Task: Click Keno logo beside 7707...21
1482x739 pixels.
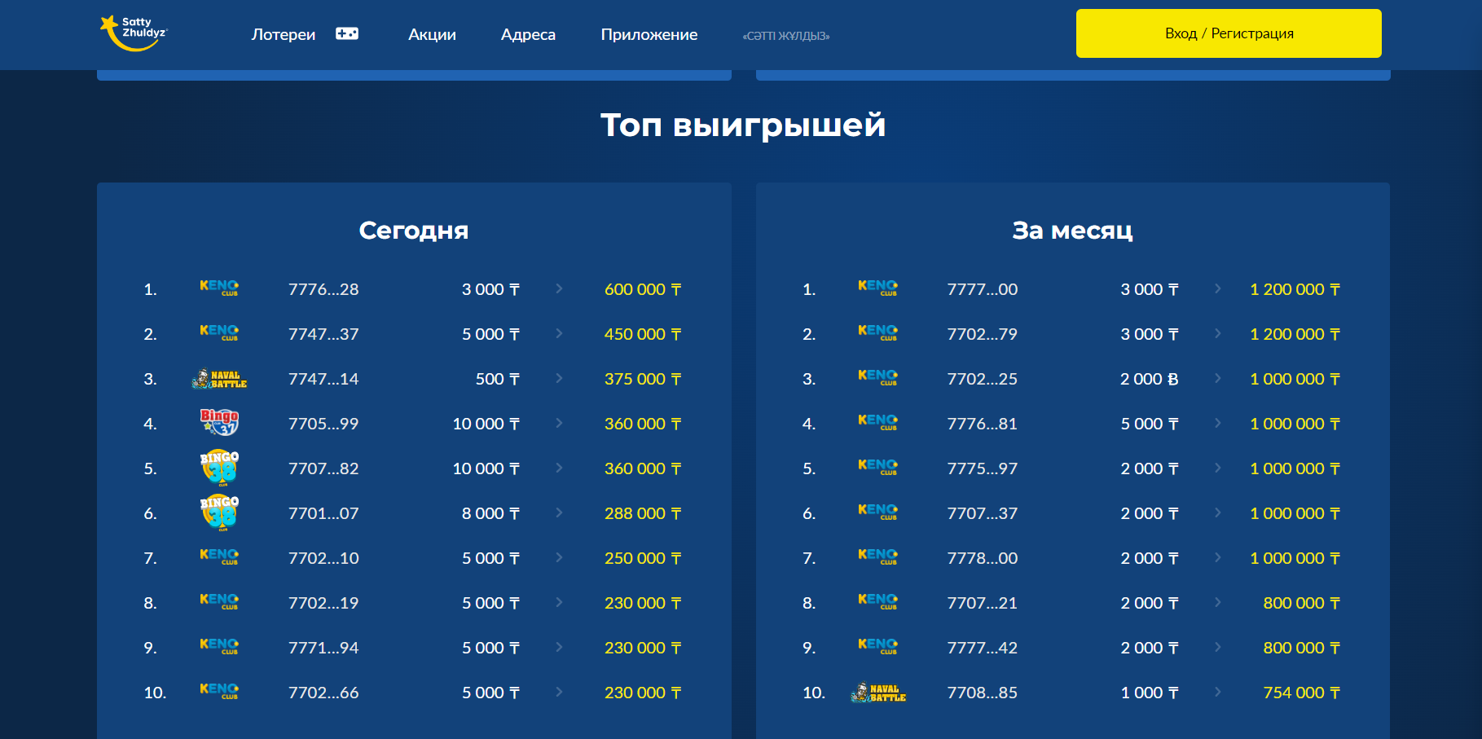Action: tap(877, 601)
